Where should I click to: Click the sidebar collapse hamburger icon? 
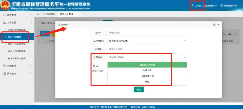point(38,14)
